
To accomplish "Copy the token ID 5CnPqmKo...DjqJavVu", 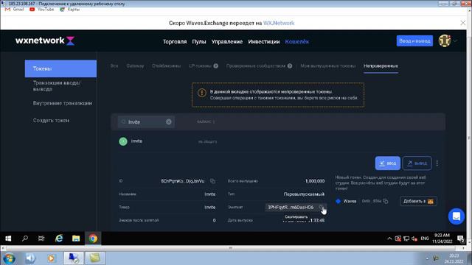I will (x=212, y=181).
